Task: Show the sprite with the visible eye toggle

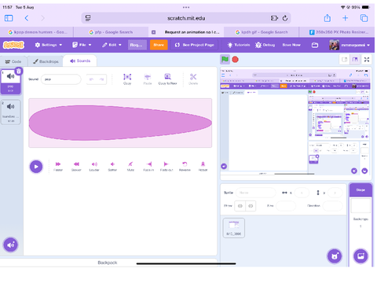Action: point(240,206)
